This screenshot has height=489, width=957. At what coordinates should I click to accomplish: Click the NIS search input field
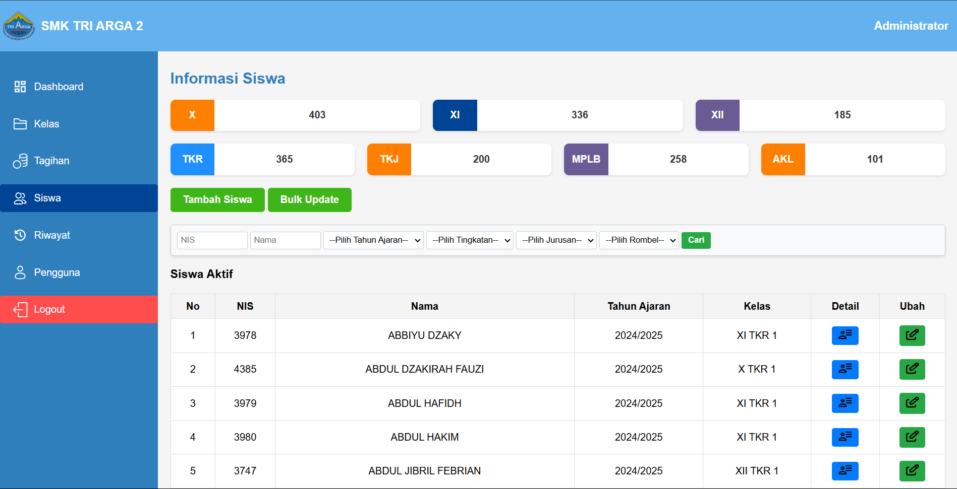[x=212, y=240]
